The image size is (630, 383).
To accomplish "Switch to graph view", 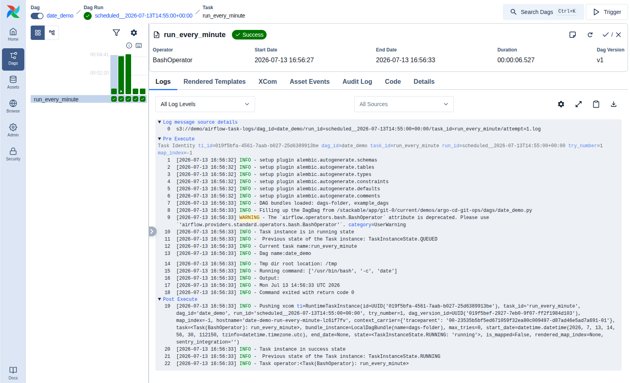I will pos(52,33).
